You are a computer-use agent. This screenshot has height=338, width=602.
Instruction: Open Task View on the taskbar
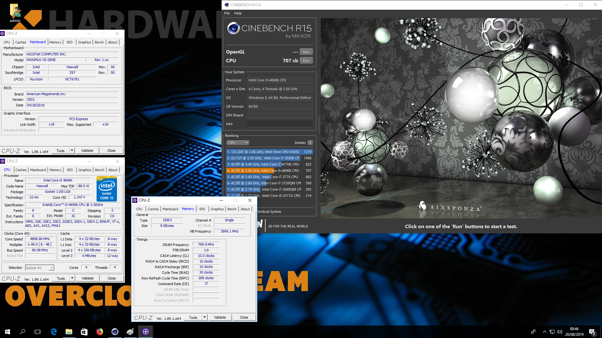click(x=38, y=332)
